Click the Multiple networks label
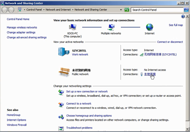 (x=111, y=33)
